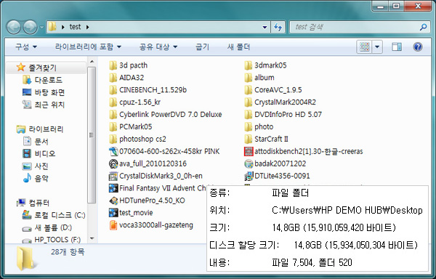The image size is (436, 279).
Task: Open the 비디오 library
Action: 45,154
